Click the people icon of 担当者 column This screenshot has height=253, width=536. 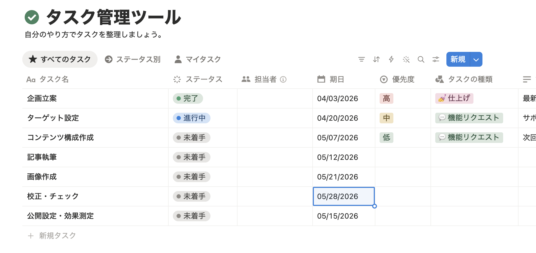coord(246,79)
